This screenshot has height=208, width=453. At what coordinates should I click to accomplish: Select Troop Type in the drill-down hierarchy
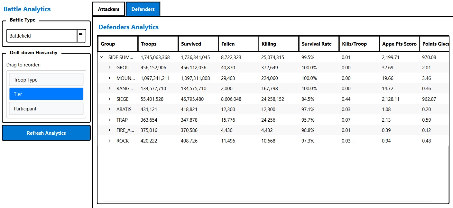(46, 79)
